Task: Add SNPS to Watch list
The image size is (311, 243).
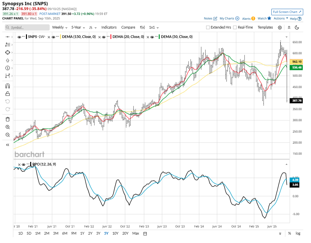Action: [264, 18]
